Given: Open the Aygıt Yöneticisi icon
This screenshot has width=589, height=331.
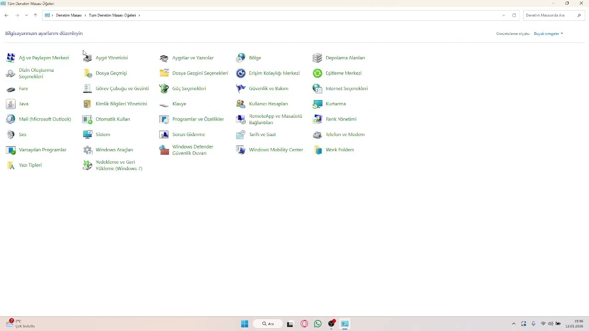Looking at the screenshot, I should pyautogui.click(x=87, y=58).
